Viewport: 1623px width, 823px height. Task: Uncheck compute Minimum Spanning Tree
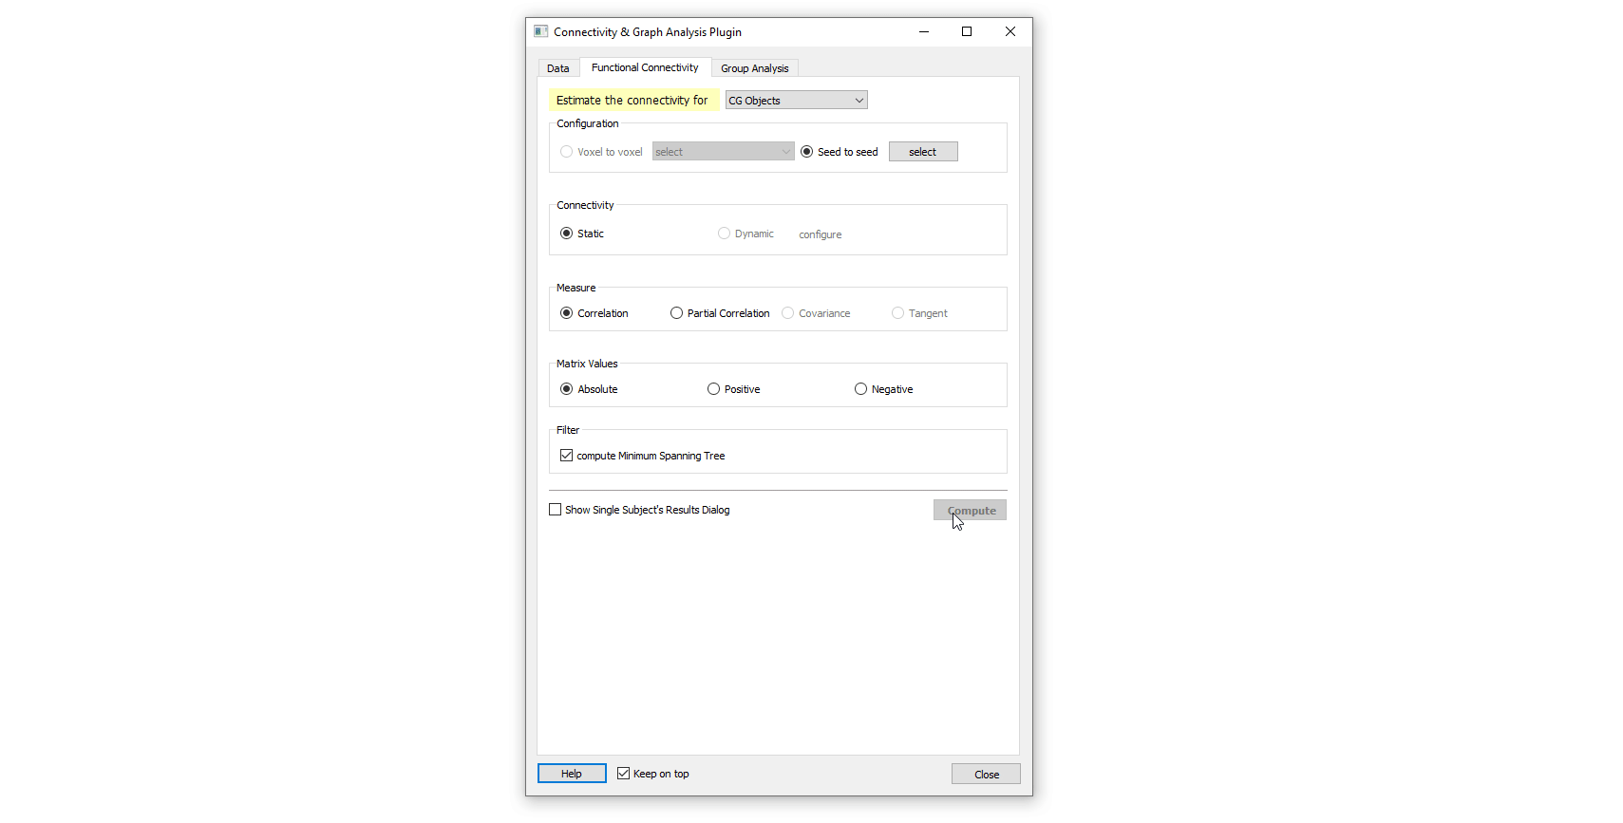point(567,456)
